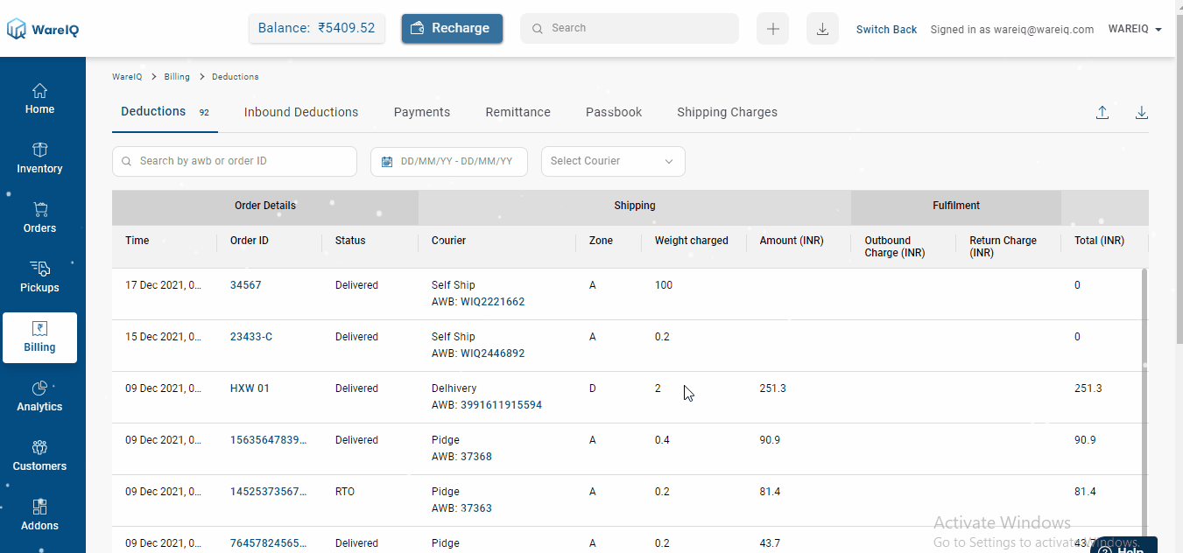1183x553 pixels.
Task: Click the Zone column header
Action: point(602,241)
